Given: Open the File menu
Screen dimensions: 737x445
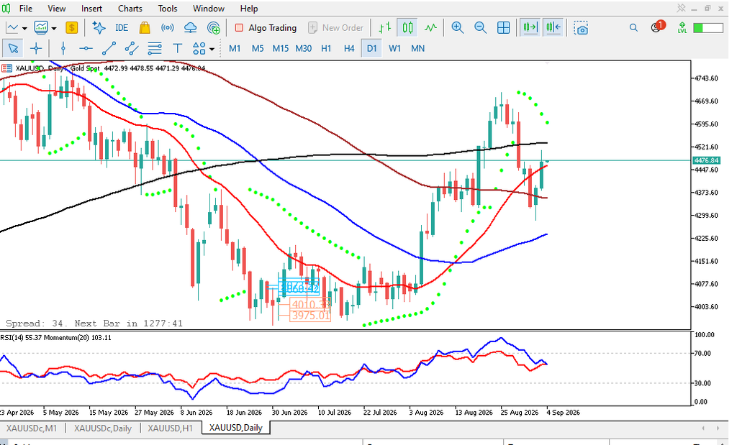Looking at the screenshot, I should click(26, 9).
